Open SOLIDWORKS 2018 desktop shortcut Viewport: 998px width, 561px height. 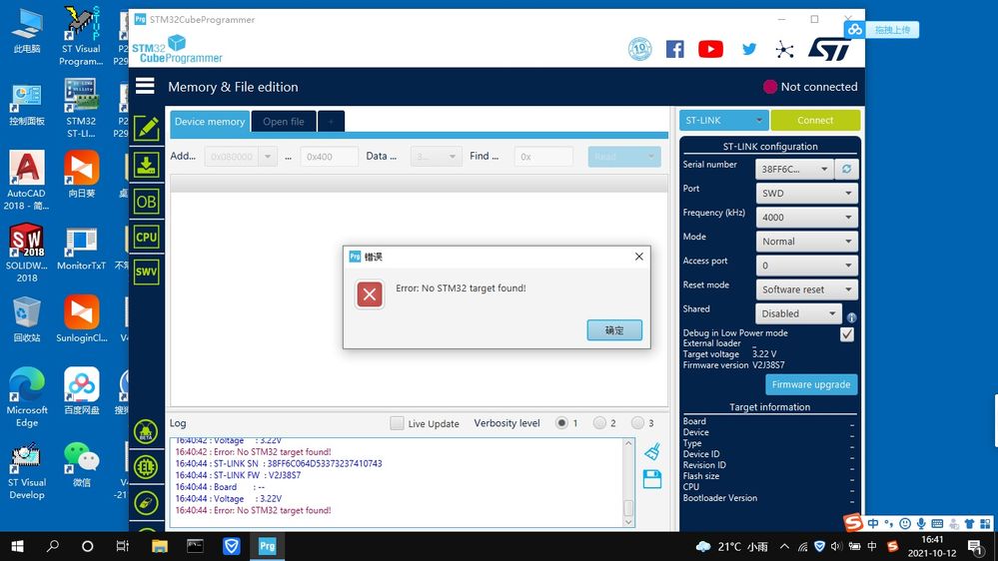click(27, 252)
